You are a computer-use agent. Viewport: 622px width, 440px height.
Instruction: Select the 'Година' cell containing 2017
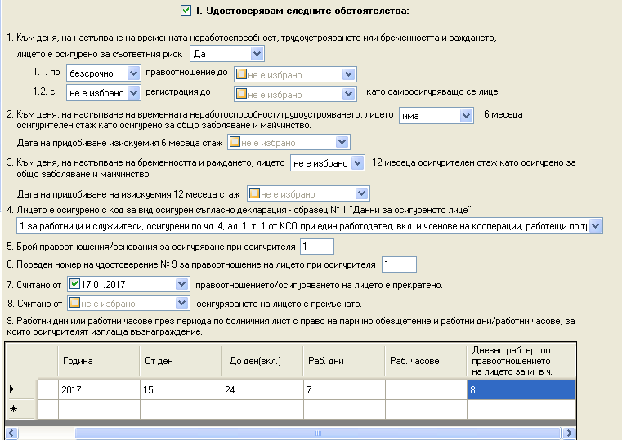tap(98, 389)
